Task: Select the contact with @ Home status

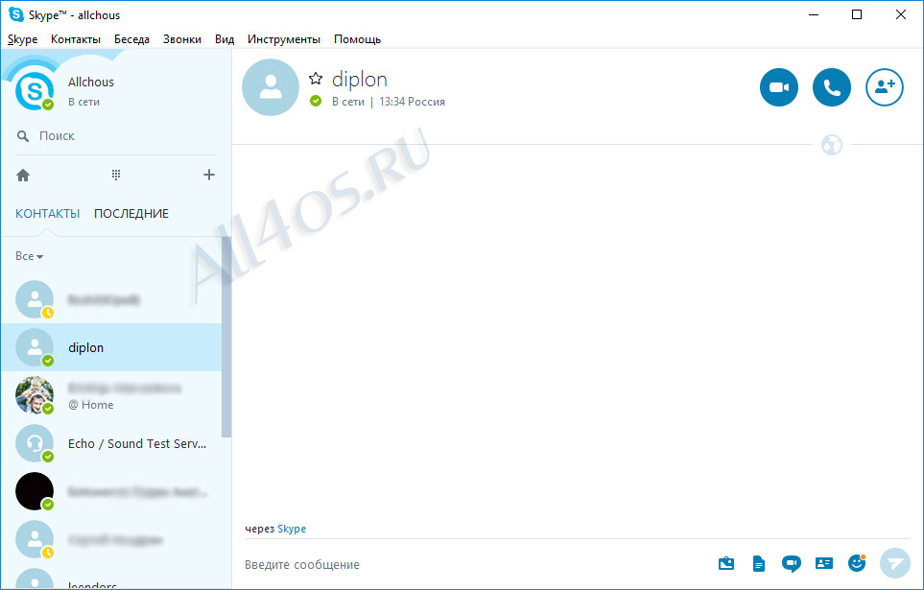Action: tap(111, 395)
